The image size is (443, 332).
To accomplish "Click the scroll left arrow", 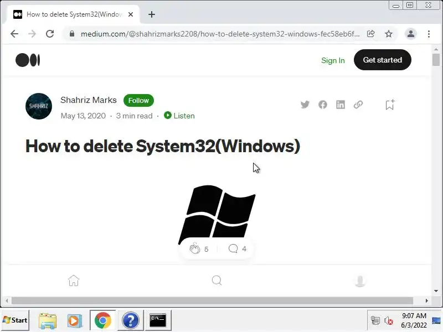I will click(7, 300).
